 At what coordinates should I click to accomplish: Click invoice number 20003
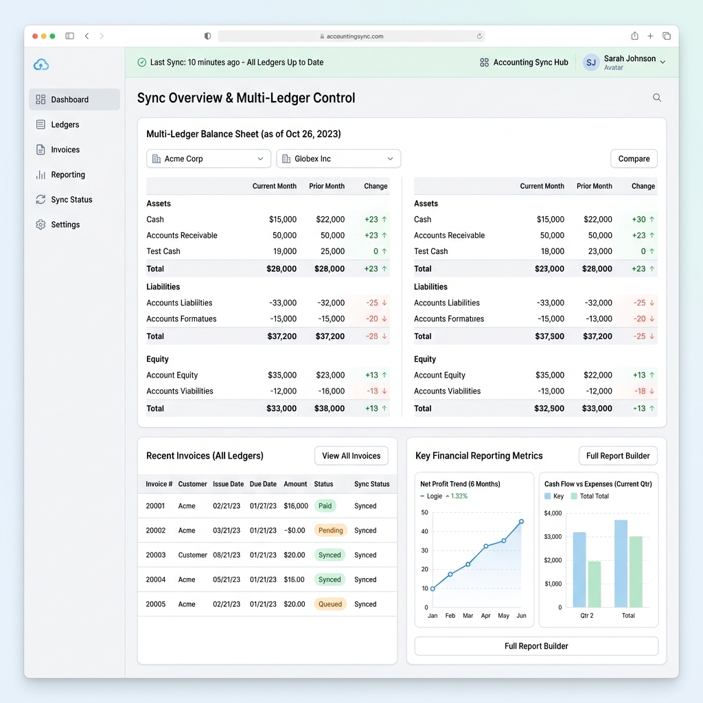[156, 555]
